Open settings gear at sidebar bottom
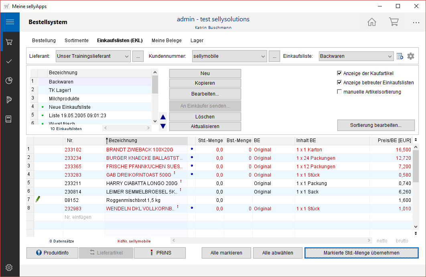The image size is (426, 277). pyautogui.click(x=10, y=268)
